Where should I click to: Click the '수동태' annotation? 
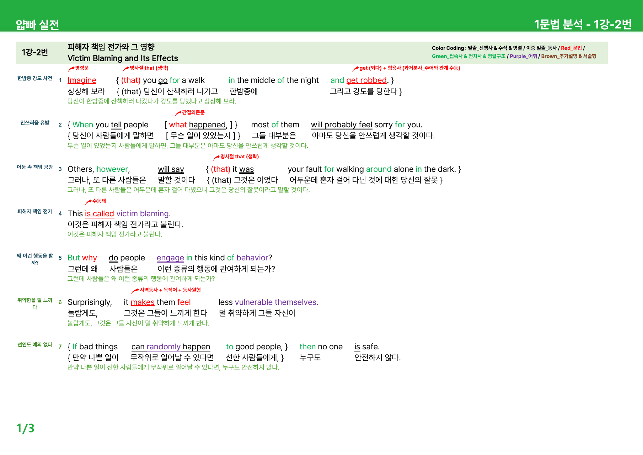tap(99, 201)
